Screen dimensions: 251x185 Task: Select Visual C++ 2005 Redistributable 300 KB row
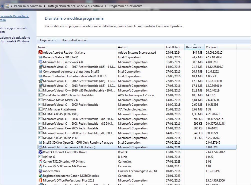pos(137,128)
